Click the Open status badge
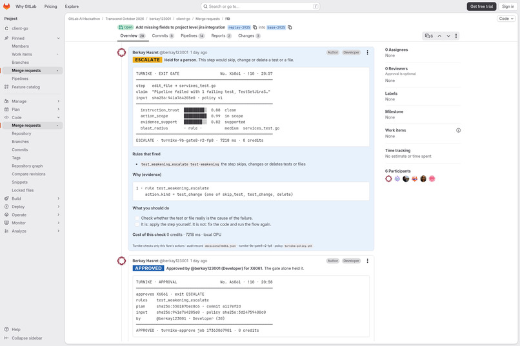 [125, 28]
